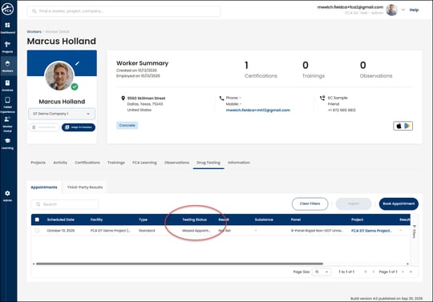This screenshot has width=433, height=302.
Task: Open the DT Demo Company dropdown
Action: click(x=62, y=114)
